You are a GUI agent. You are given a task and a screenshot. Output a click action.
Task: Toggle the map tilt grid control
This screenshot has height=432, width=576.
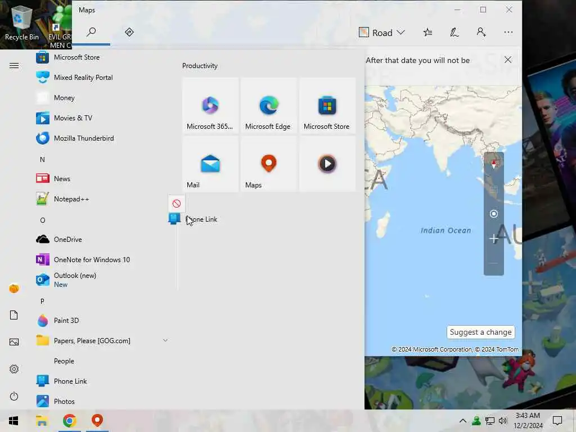[494, 189]
